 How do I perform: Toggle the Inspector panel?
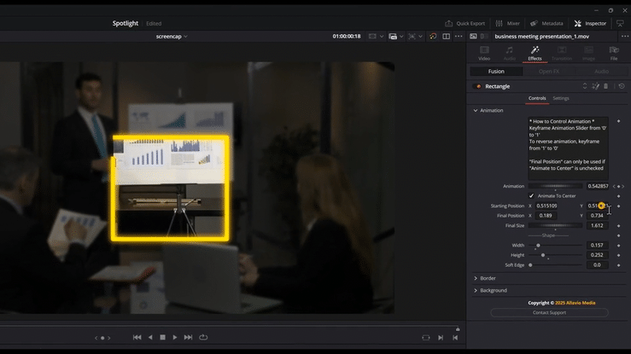[x=590, y=23]
